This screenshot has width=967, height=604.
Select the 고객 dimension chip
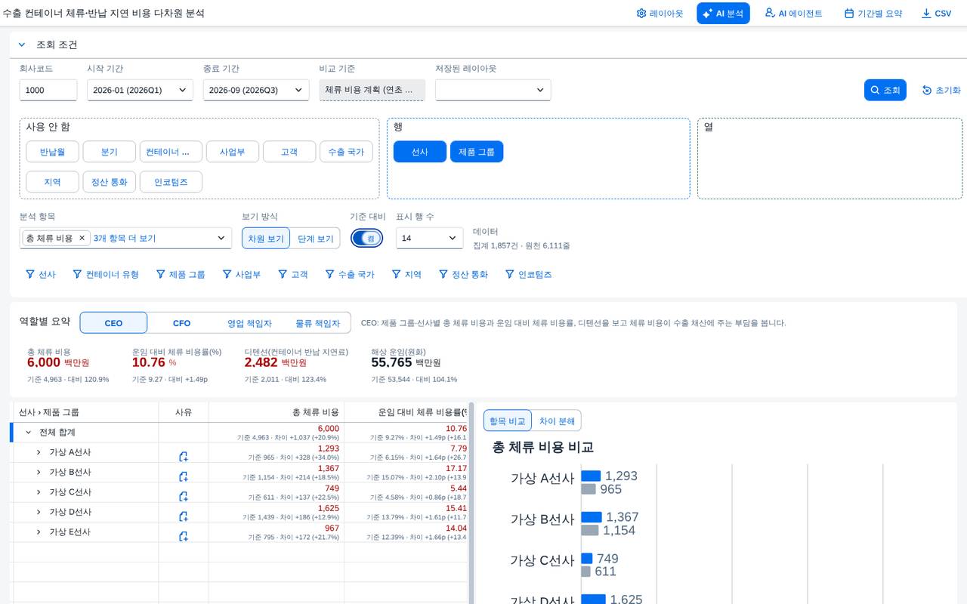point(289,152)
